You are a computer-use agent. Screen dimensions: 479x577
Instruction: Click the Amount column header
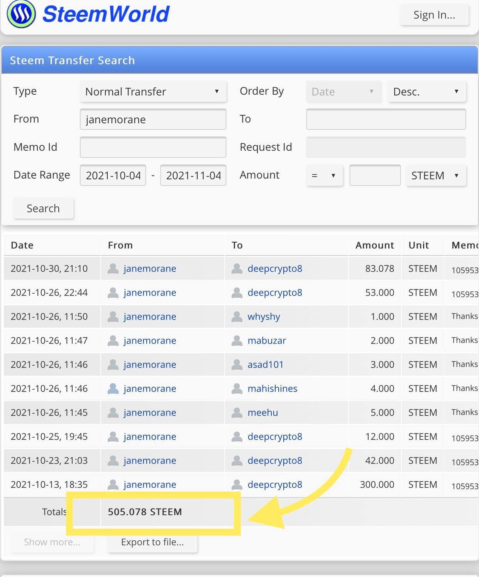[x=375, y=245]
